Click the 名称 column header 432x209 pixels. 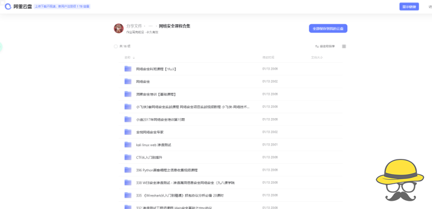(x=127, y=58)
